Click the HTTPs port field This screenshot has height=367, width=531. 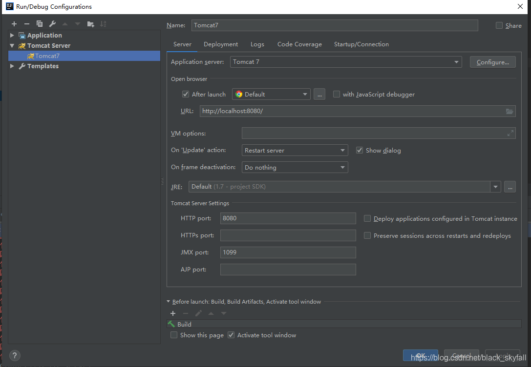pos(288,235)
